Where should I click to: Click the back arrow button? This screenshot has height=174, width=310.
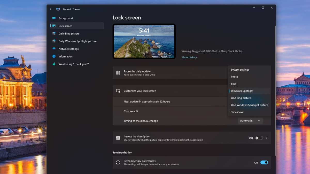coord(51,9)
